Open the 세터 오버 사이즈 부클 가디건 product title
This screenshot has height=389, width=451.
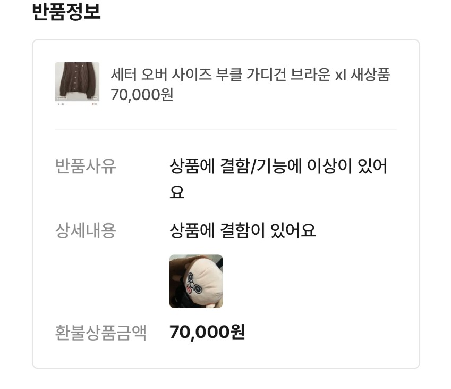(x=250, y=75)
